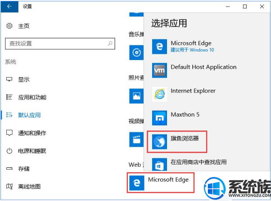Image resolution: width=271 pixels, height=201 pixels.
Task: Click the current browser's Edge icon below the list
Action: [x=136, y=183]
